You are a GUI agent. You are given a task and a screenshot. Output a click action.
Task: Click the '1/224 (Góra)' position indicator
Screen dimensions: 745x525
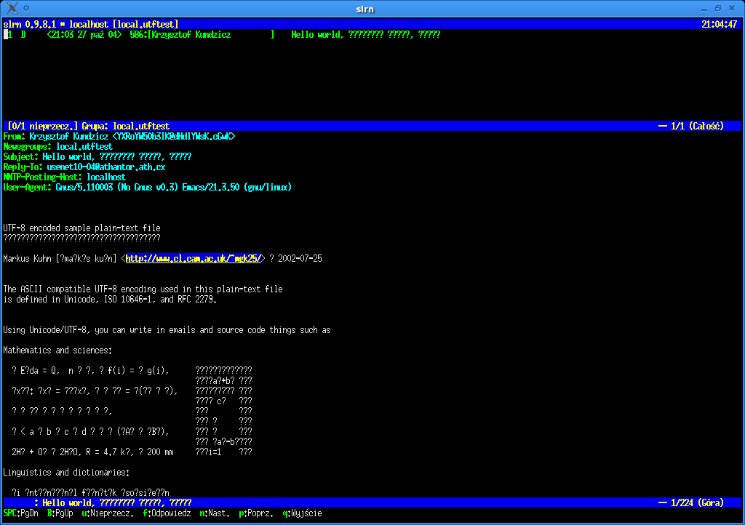(697, 502)
